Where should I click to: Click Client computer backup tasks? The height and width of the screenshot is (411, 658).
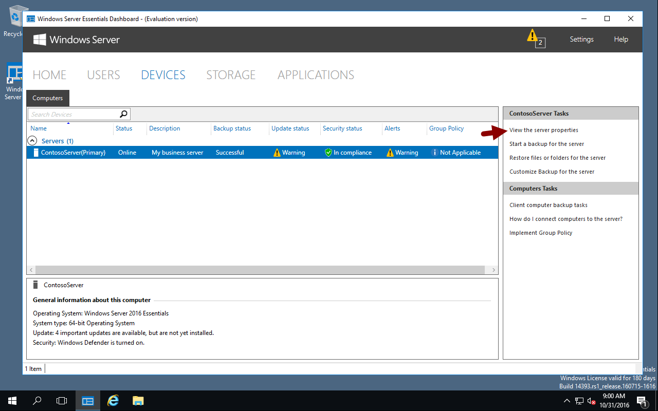[548, 205]
